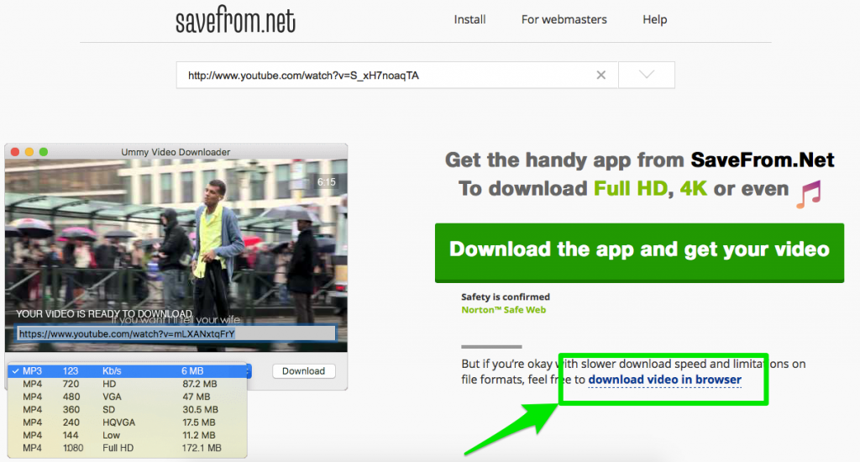Select the MP4 240 HQVGA 17.5 MB option
Image resolution: width=860 pixels, height=462 pixels.
point(128,423)
